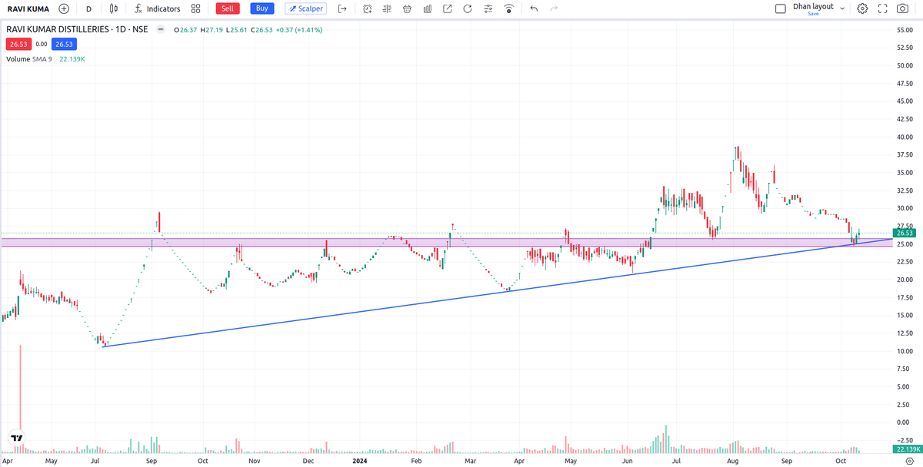
Task: Click the red Sell button
Action: click(227, 8)
